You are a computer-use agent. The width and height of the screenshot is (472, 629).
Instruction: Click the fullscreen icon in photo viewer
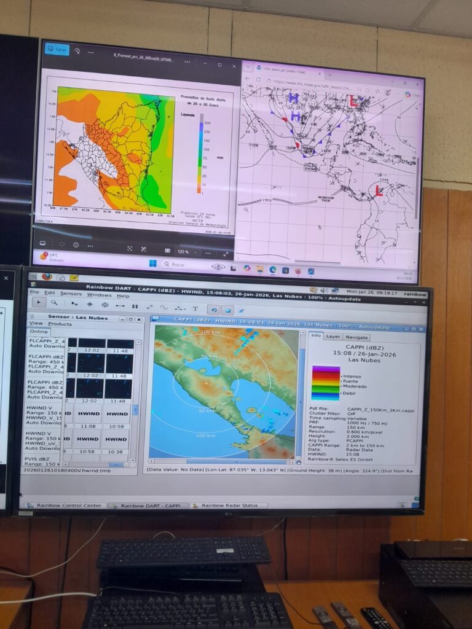point(225,254)
